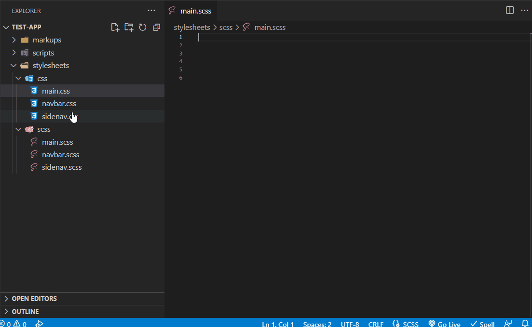The width and height of the screenshot is (532, 327).
Task: Click the errors icon in status bar
Action: [2, 324]
